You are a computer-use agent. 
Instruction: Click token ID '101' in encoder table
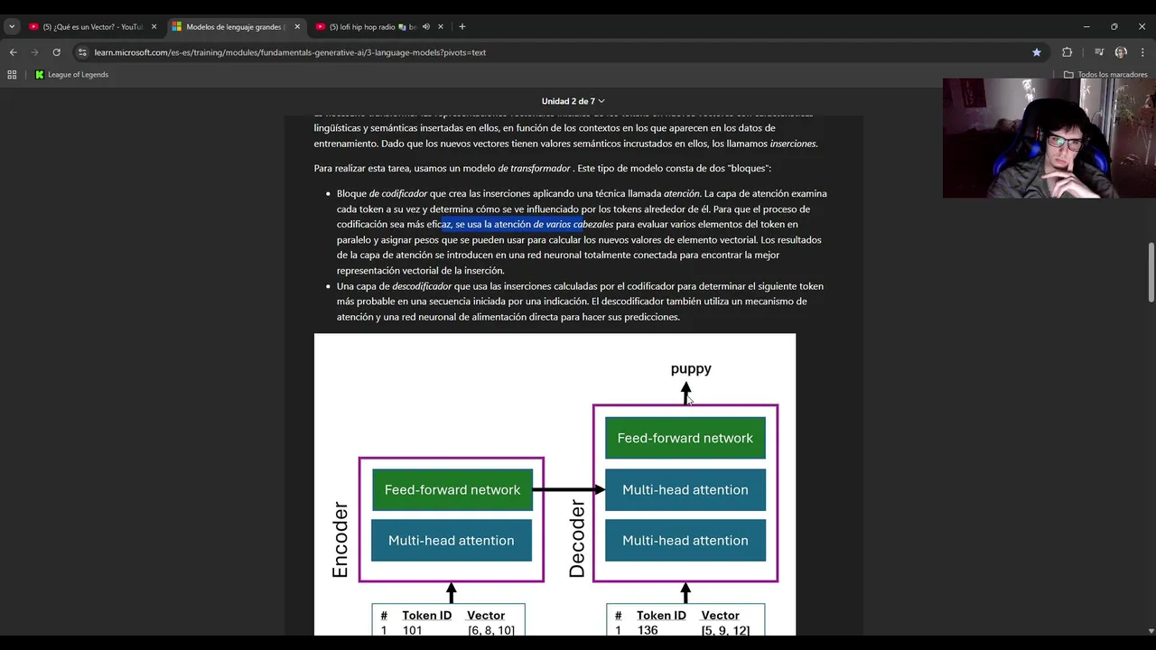point(412,630)
